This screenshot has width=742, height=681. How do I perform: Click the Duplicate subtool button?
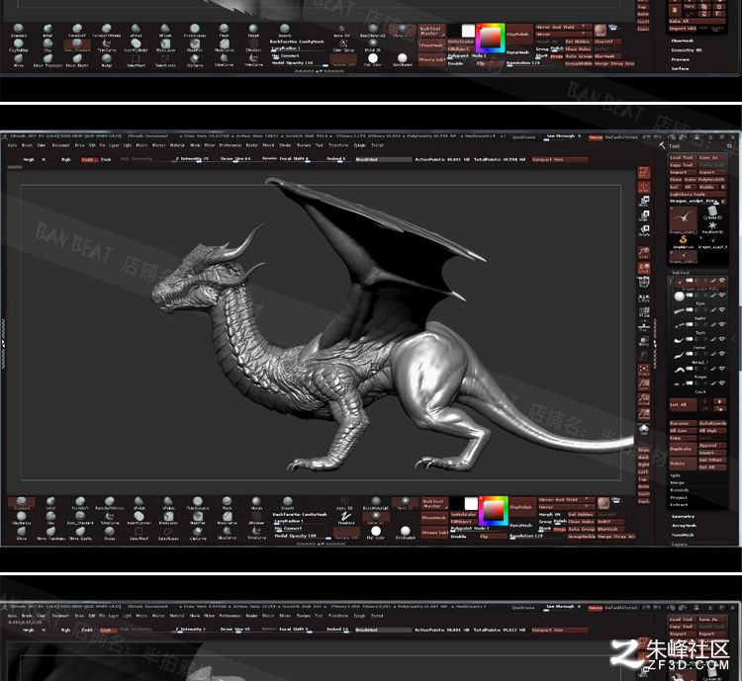click(x=682, y=449)
